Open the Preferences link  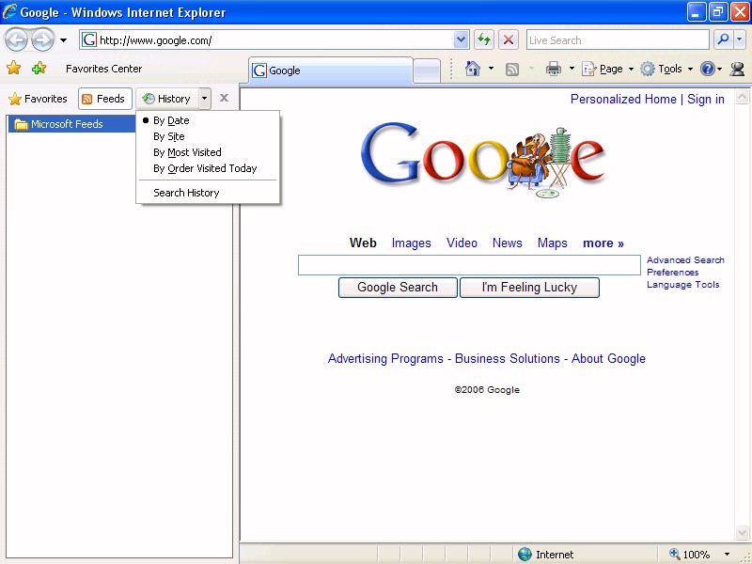pyautogui.click(x=672, y=273)
